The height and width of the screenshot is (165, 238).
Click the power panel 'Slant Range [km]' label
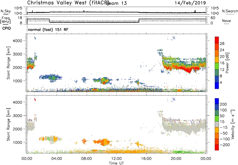[8, 63]
